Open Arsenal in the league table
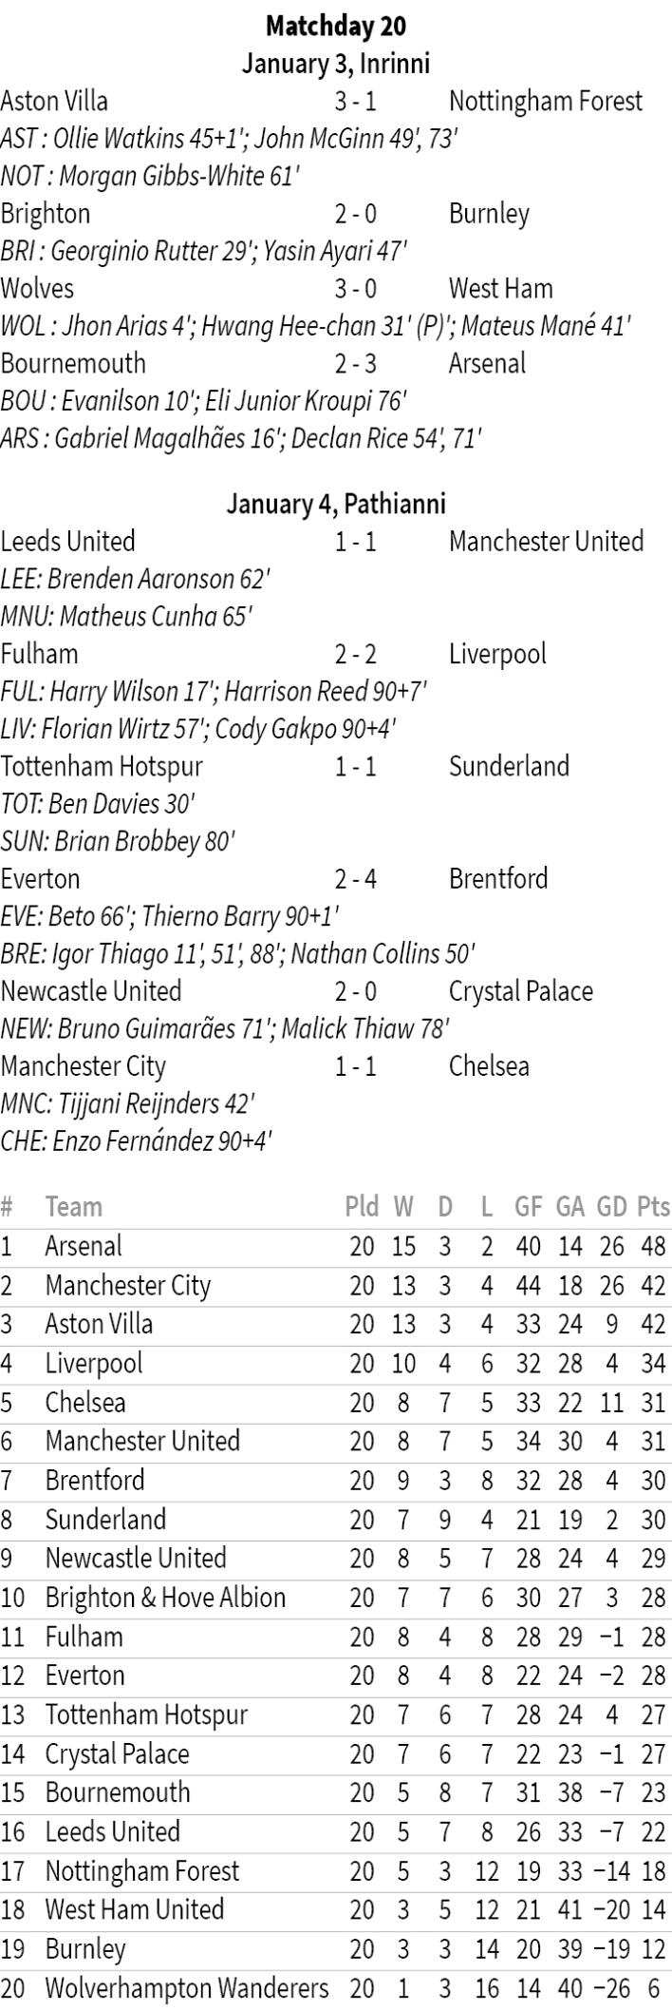This screenshot has width=672, height=2011. 84,1246
